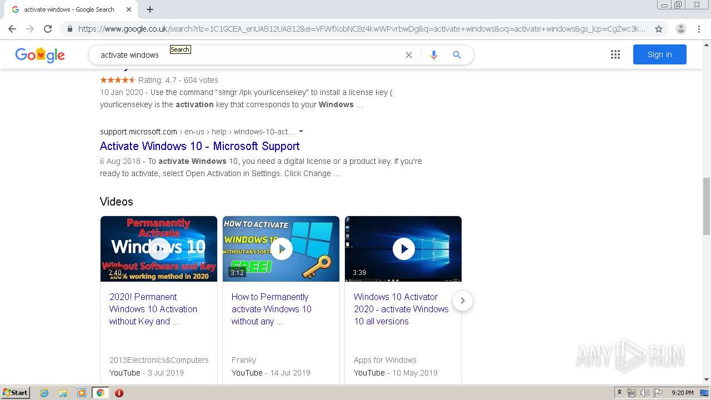Open the Google apps grid icon
The height and width of the screenshot is (400, 711).
(x=615, y=54)
